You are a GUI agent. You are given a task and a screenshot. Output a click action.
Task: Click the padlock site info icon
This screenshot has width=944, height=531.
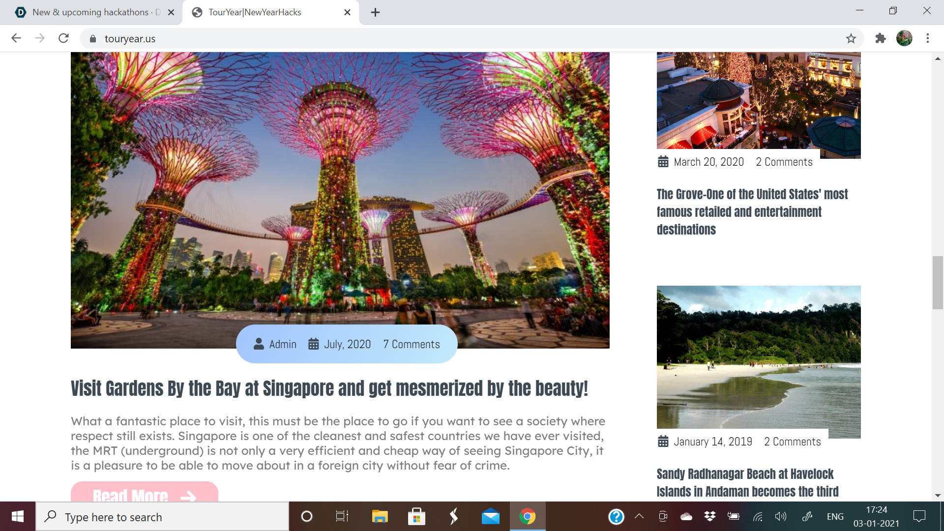[92, 39]
